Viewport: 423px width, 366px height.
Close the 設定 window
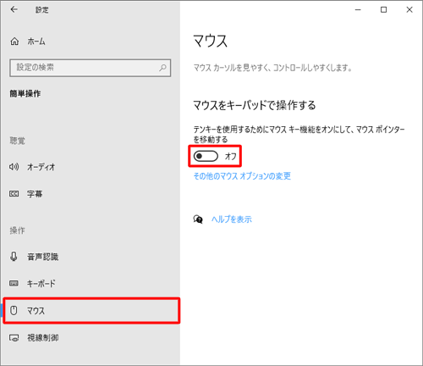pyautogui.click(x=409, y=10)
